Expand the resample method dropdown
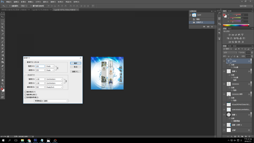 (x=51, y=101)
